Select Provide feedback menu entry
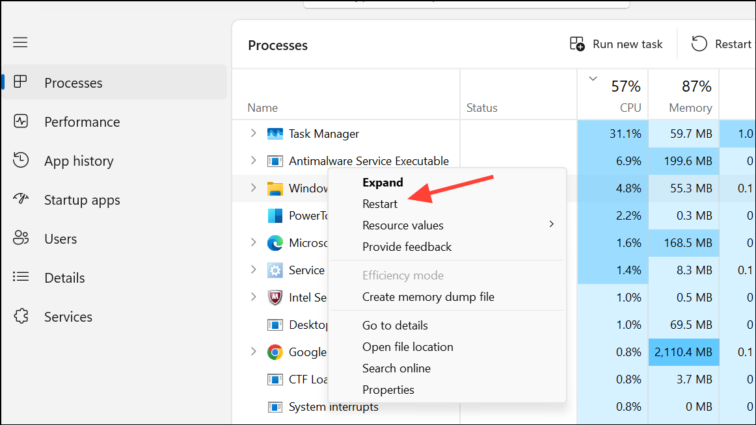Screen dimensions: 756x425 407,247
